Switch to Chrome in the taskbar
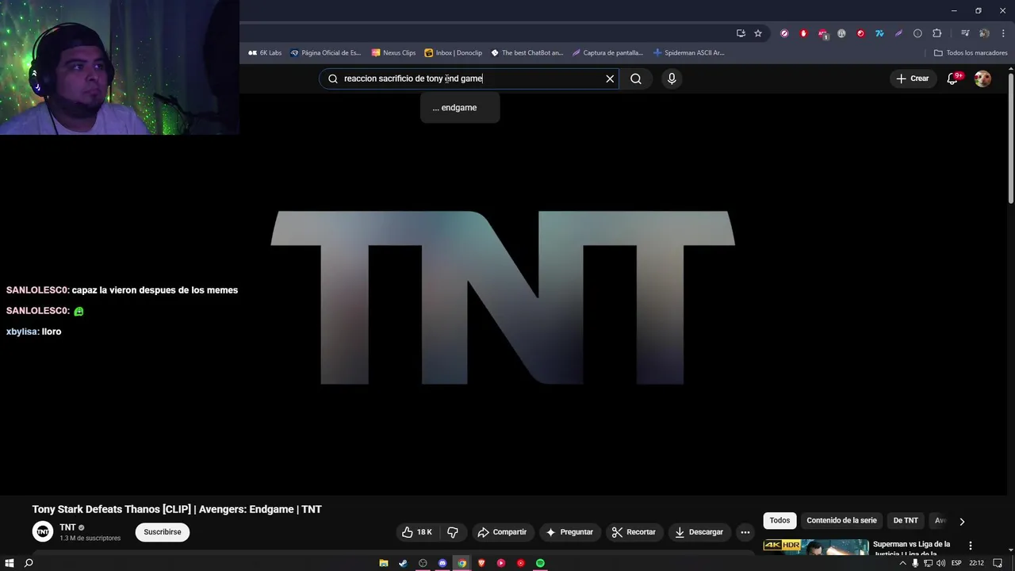 point(462,563)
